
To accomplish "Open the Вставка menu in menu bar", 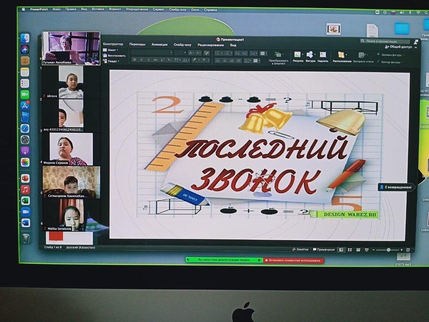I will coord(98,9).
